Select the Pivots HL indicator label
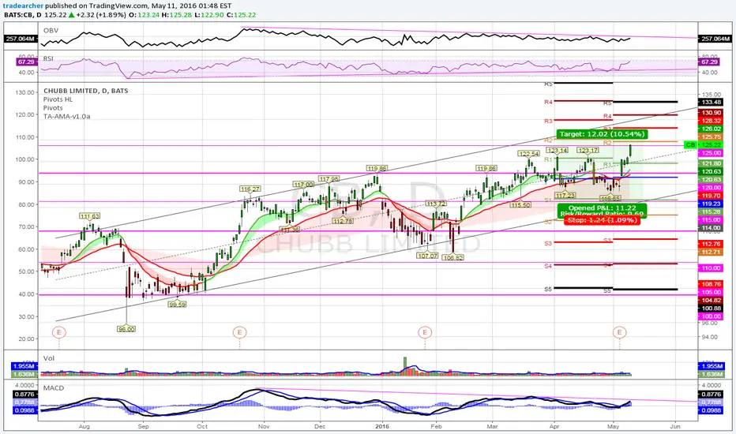Image resolution: width=736 pixels, height=434 pixels. (x=58, y=99)
